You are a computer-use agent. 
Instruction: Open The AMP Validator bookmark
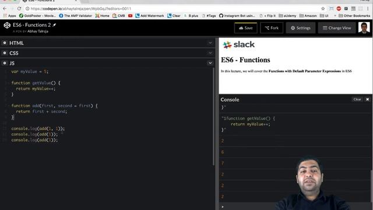(75, 16)
